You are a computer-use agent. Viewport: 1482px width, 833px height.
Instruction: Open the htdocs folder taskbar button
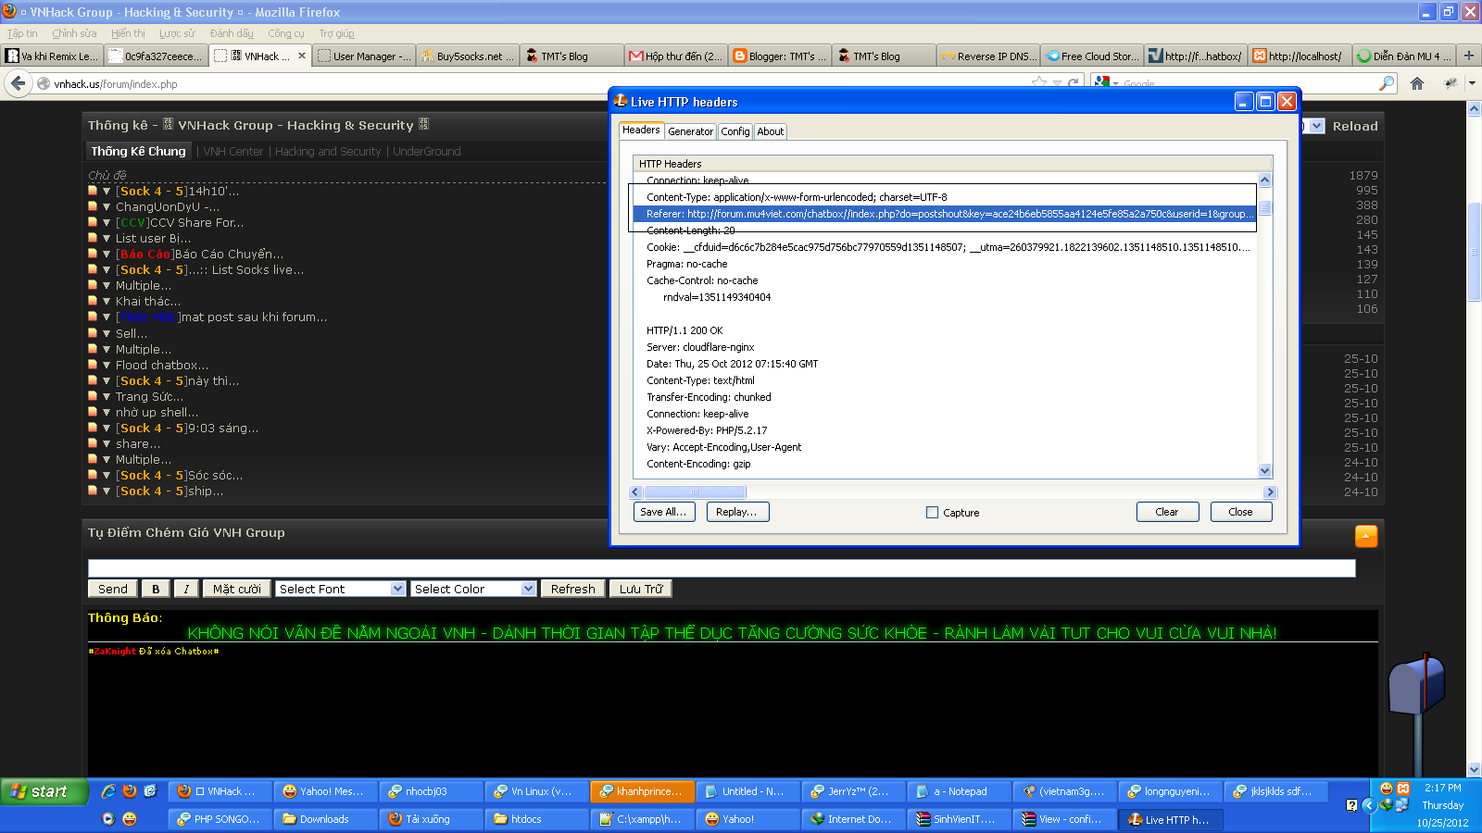click(536, 819)
